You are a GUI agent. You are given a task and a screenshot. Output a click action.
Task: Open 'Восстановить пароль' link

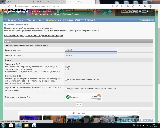tap(14, 36)
